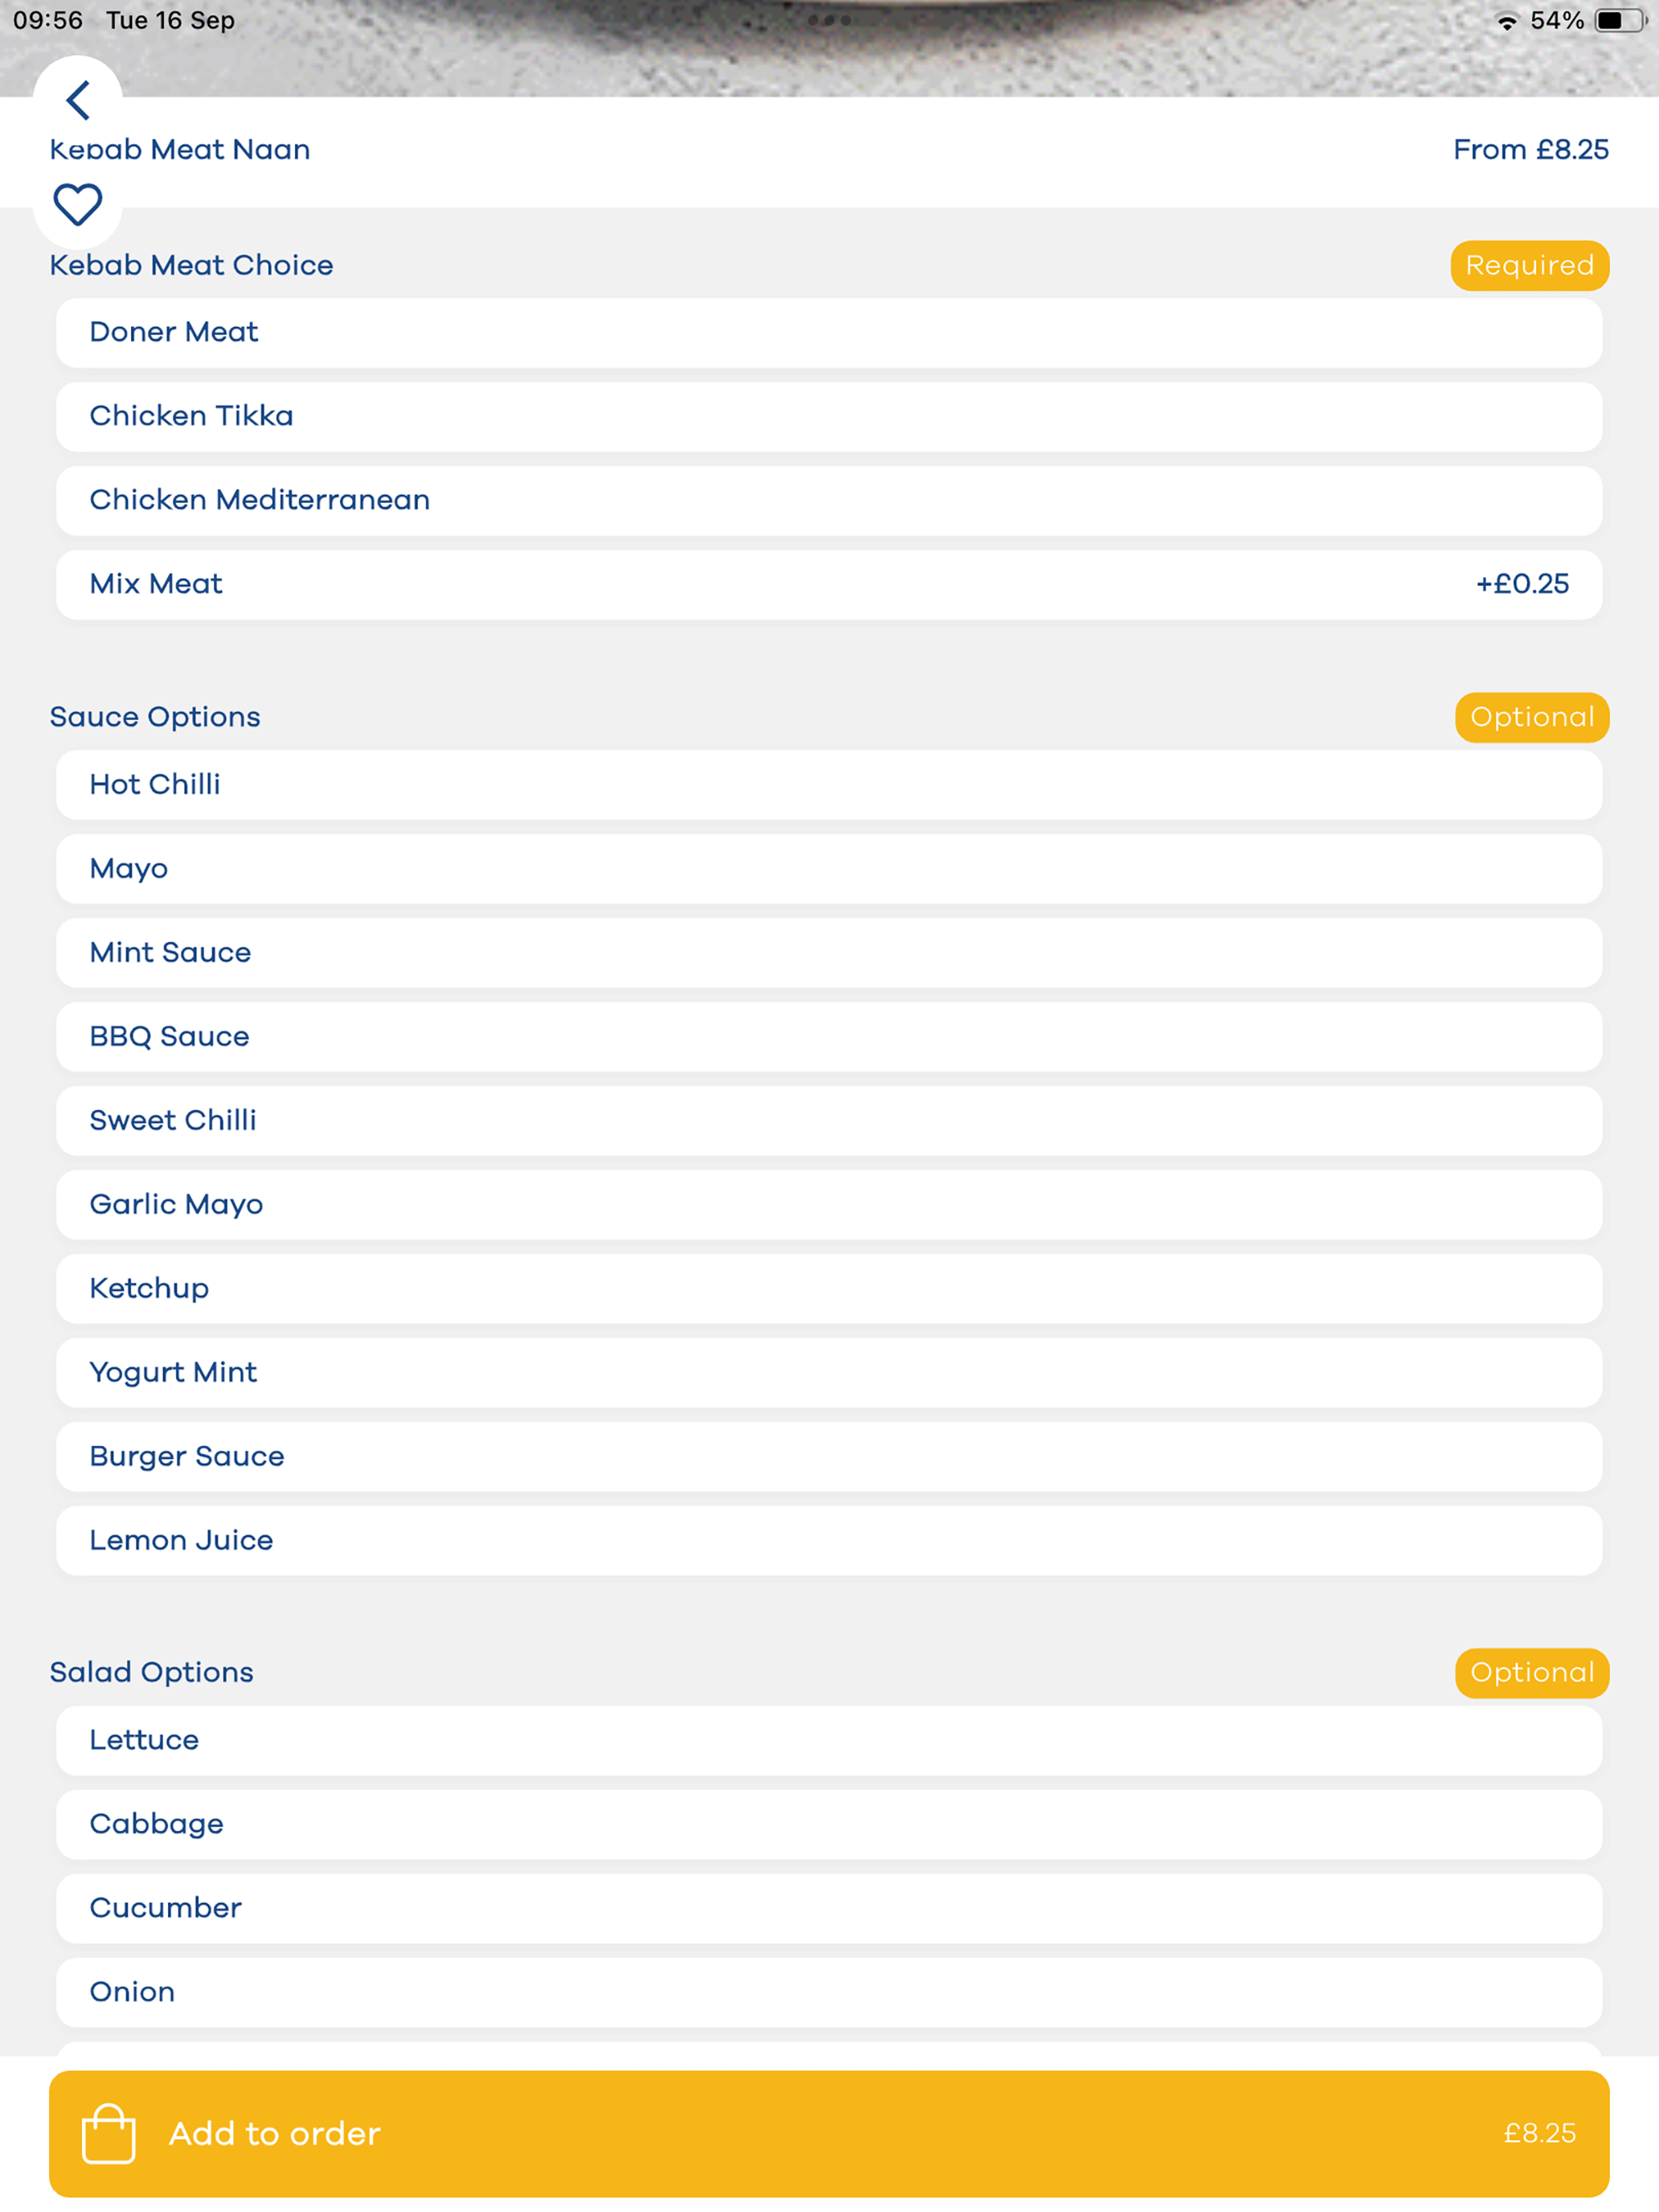Tap the Required badge on Kebab Meat Choice
Viewport: 1659px width, 2212px height.
(x=1529, y=266)
